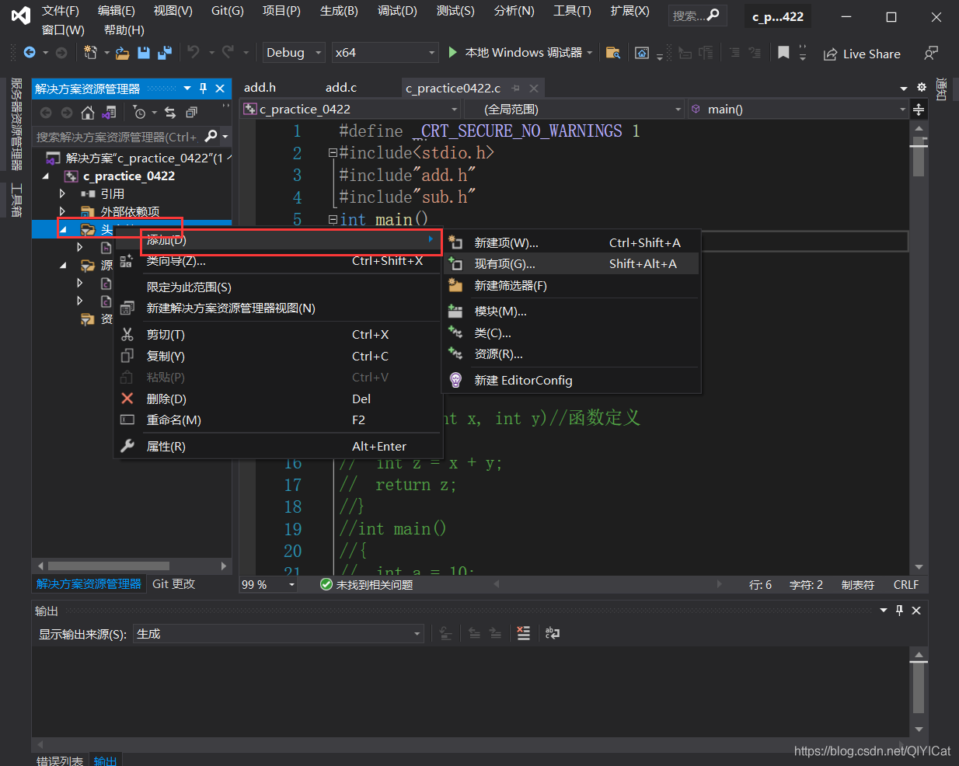Image resolution: width=959 pixels, height=766 pixels.
Task: Click the collapse all icon in Solution Explorer
Action: click(x=191, y=113)
